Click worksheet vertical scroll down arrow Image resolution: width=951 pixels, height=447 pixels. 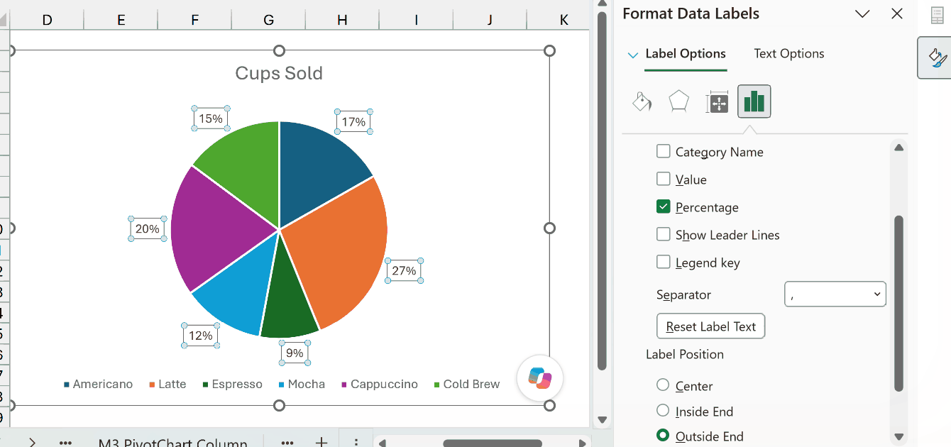[x=602, y=419]
